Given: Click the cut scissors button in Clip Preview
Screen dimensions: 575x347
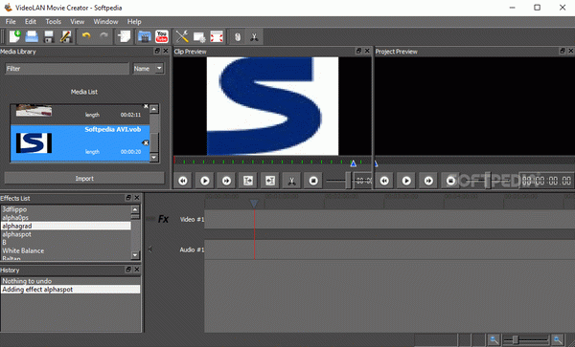Looking at the screenshot, I should pos(291,181).
